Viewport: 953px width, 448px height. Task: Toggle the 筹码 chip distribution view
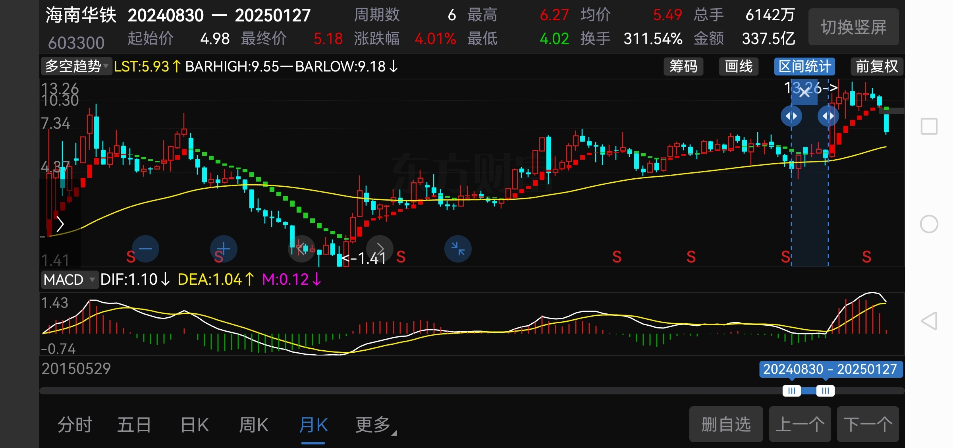683,66
